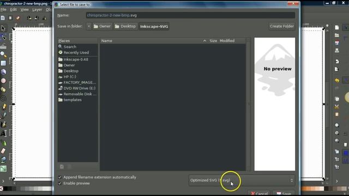Click the yellow Undo arrow icon
Screen dimensions: 349x196
[337, 80]
